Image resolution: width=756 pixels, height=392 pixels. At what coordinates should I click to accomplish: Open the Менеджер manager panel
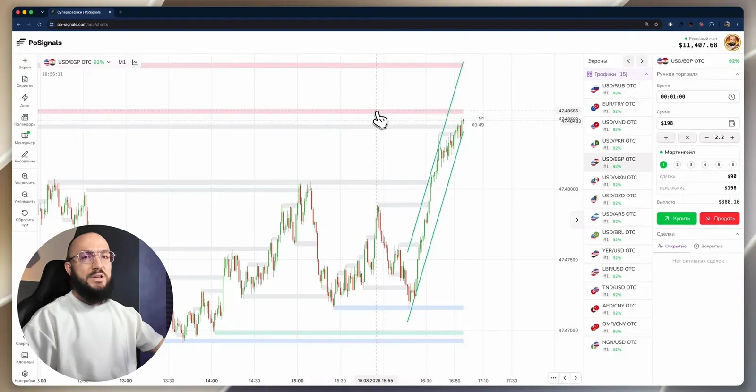25,136
